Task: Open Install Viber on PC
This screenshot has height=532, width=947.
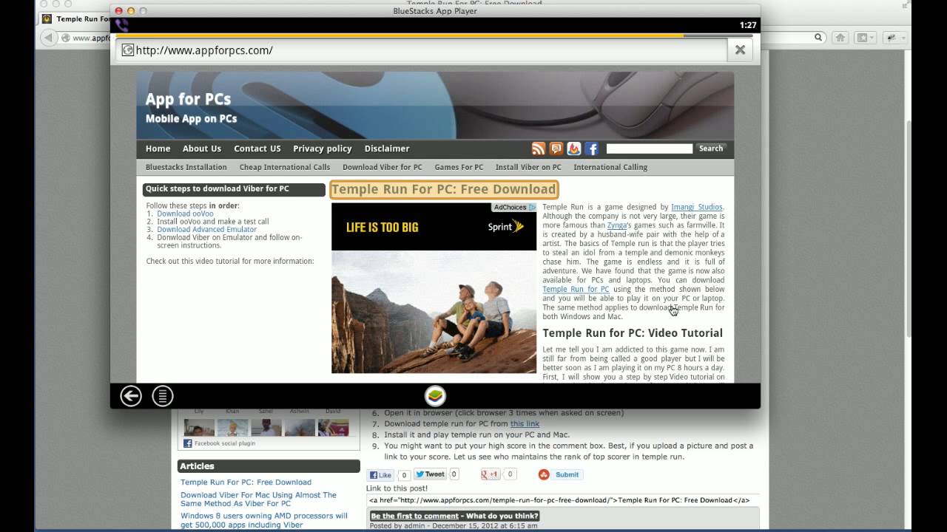Action: [528, 167]
